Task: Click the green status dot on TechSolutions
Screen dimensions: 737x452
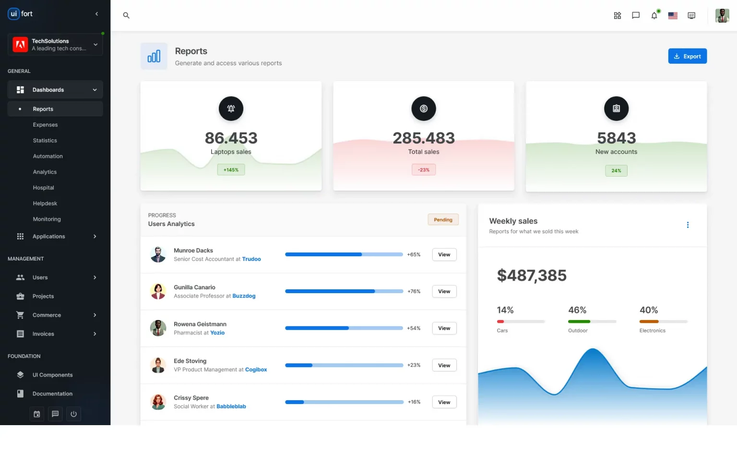Action: [x=102, y=34]
